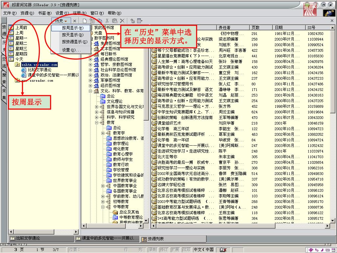This screenshot has height=253, width=337.
Task: Click the new blank document toolbar icon
Action: tap(85, 21)
